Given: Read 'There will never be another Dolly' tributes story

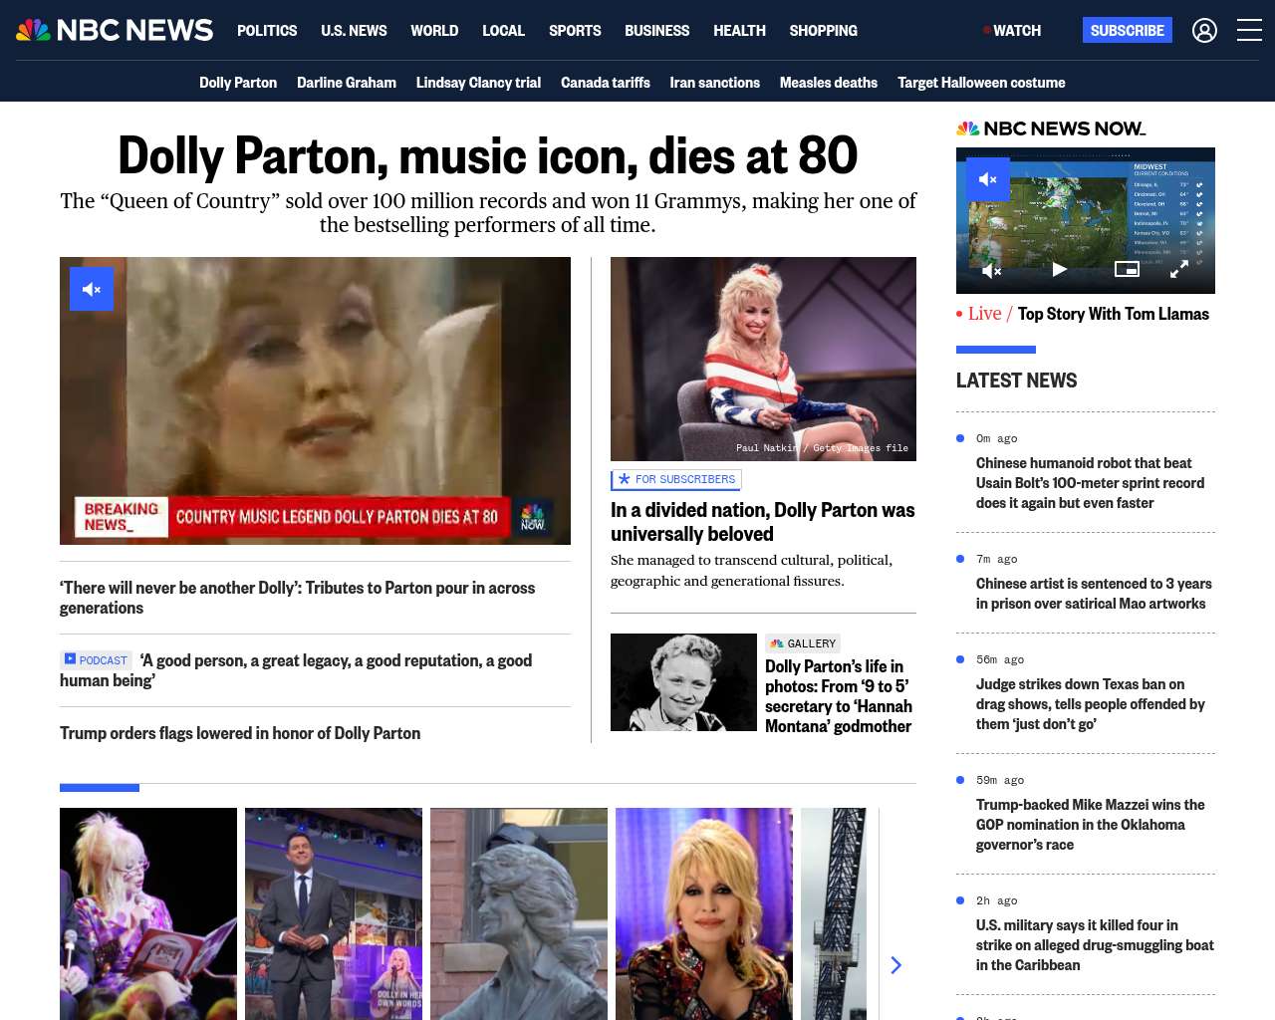Looking at the screenshot, I should click(x=297, y=598).
